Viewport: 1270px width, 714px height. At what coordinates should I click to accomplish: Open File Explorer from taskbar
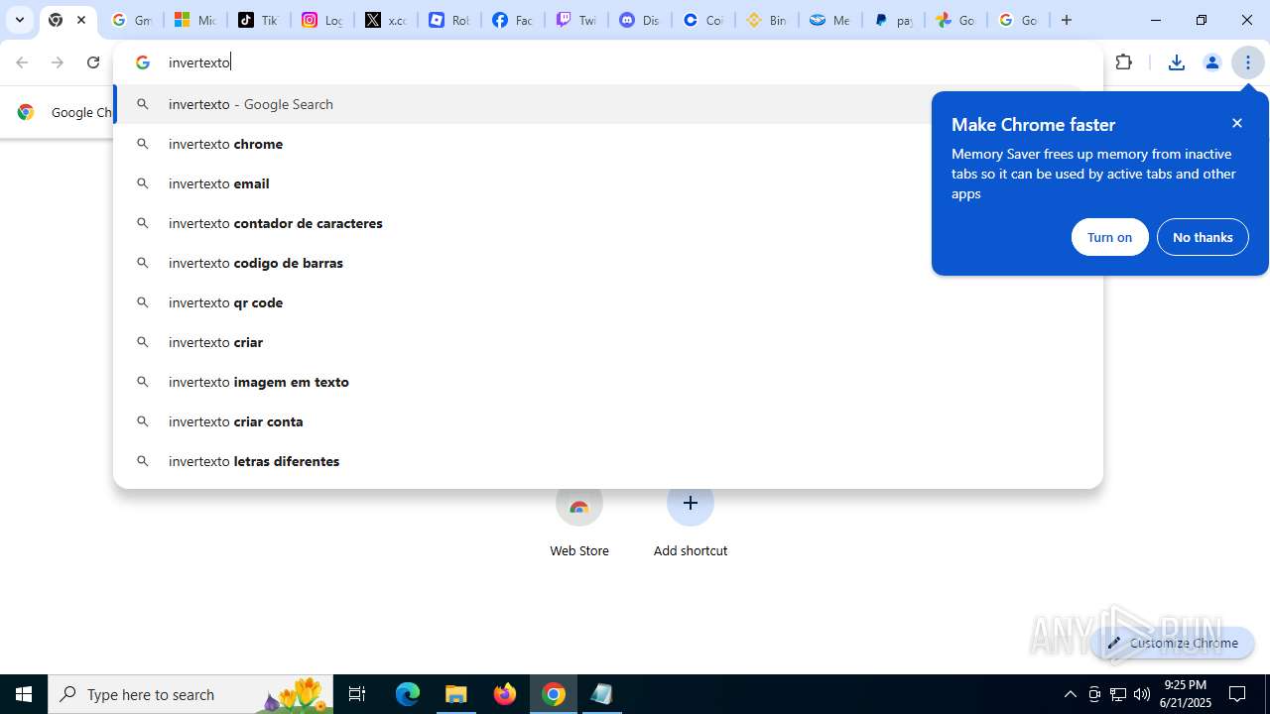(x=456, y=694)
